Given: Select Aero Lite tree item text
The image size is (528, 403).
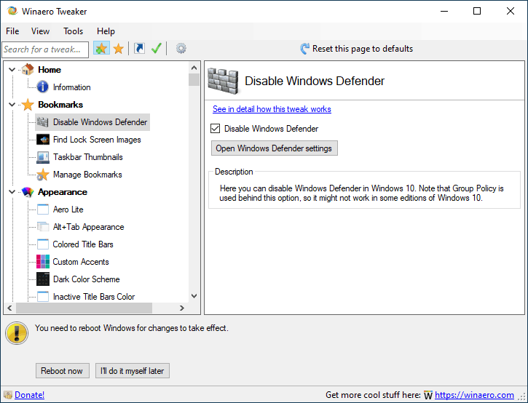Looking at the screenshot, I should coord(68,210).
